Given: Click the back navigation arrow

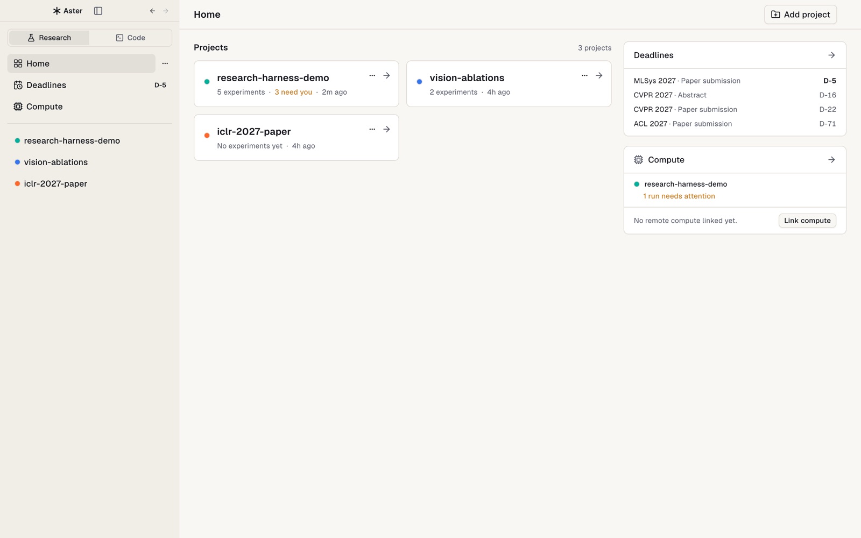Looking at the screenshot, I should [152, 11].
